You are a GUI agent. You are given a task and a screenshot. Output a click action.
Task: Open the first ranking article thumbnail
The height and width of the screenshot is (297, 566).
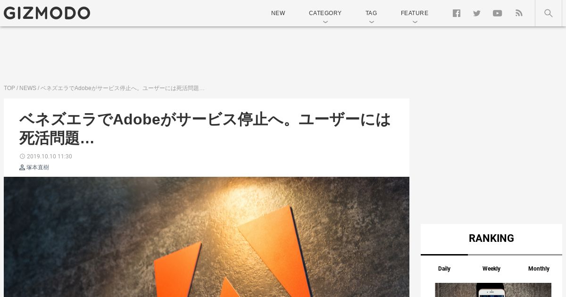[493, 290]
